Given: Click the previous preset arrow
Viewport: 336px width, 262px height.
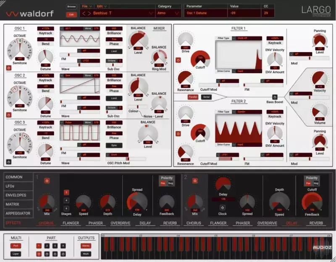Looking at the screenshot, I should 84,13.
